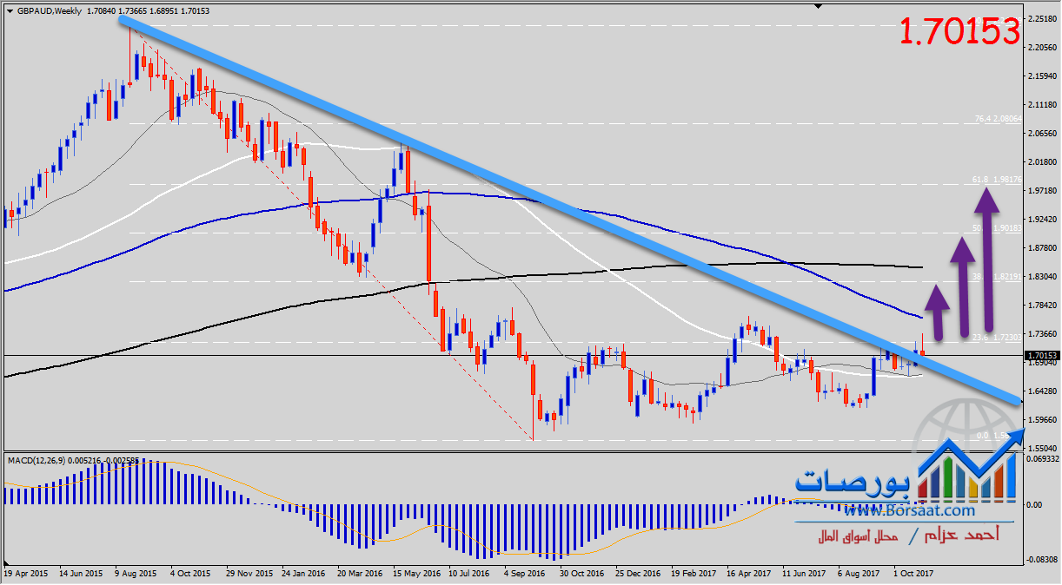Viewport: 1062px width, 585px height.
Task: Click the 1 Oct 2017 date label
Action: (913, 574)
